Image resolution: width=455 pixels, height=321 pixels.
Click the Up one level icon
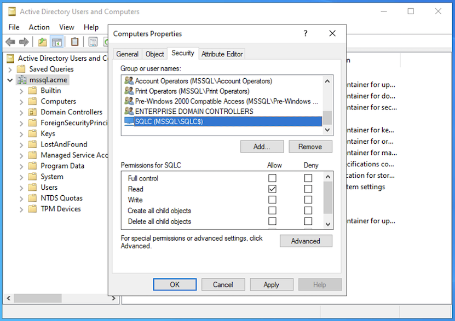[42, 42]
